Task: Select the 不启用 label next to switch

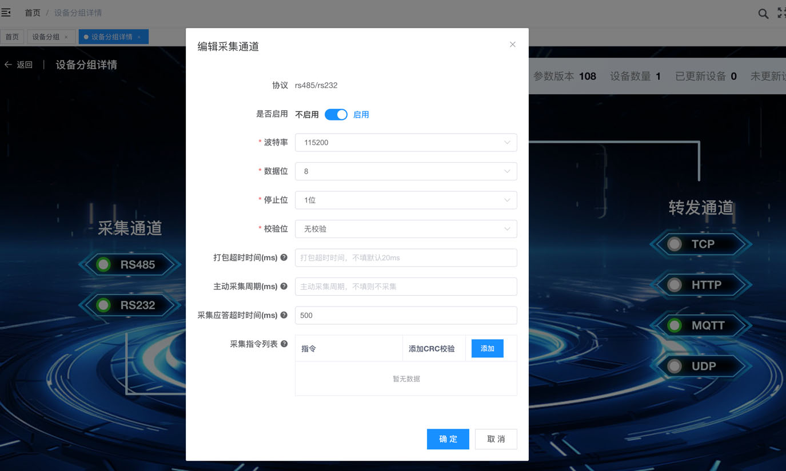Action: click(x=306, y=115)
